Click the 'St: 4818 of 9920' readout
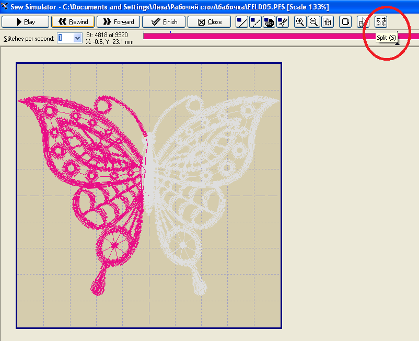 pos(107,35)
